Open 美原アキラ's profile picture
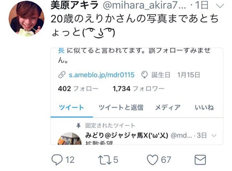232x171 pixels. (26, 18)
